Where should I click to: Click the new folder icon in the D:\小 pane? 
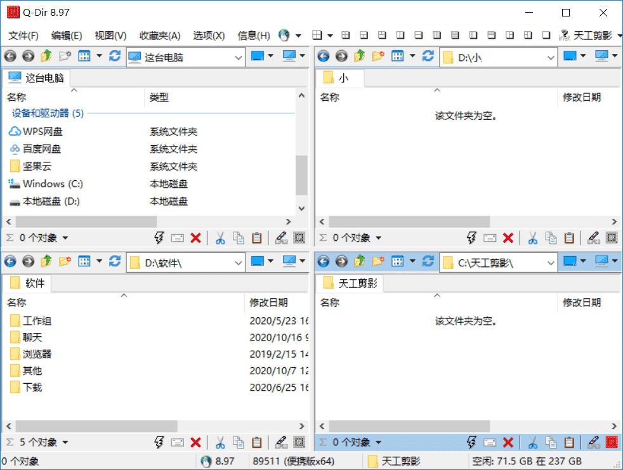tap(379, 56)
